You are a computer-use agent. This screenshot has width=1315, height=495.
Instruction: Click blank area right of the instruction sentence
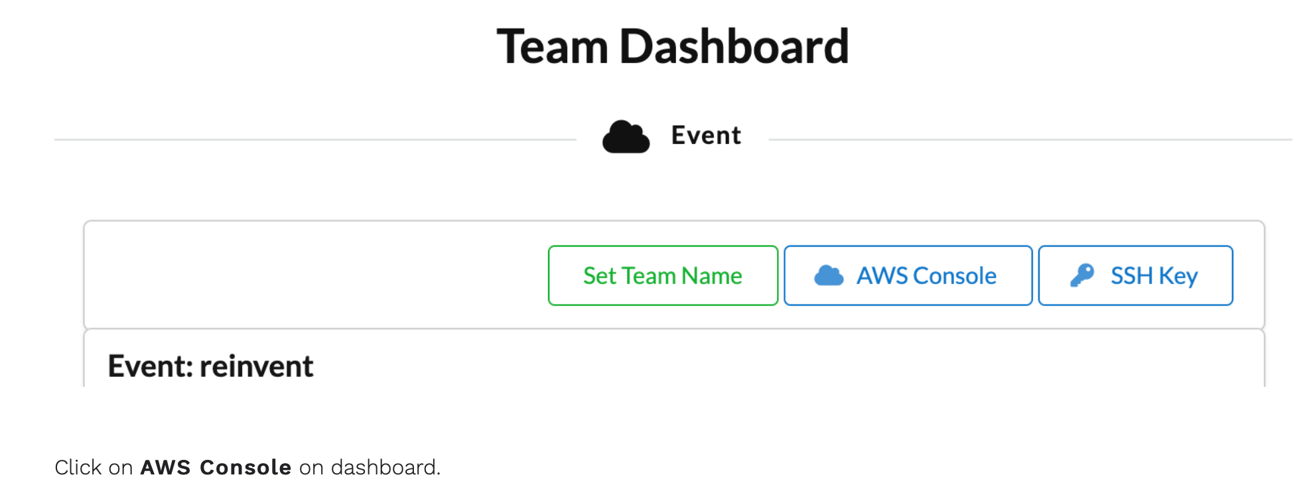coord(863,467)
